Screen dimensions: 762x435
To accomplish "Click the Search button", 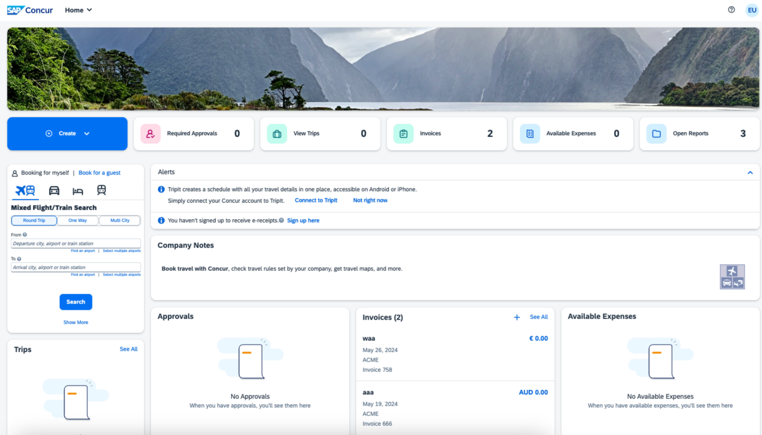I will click(75, 302).
